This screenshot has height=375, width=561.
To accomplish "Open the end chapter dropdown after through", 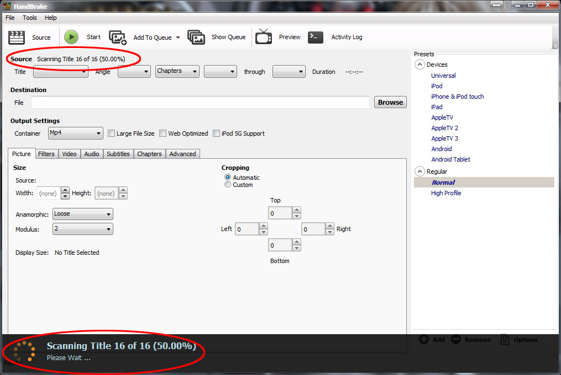I will tap(289, 72).
